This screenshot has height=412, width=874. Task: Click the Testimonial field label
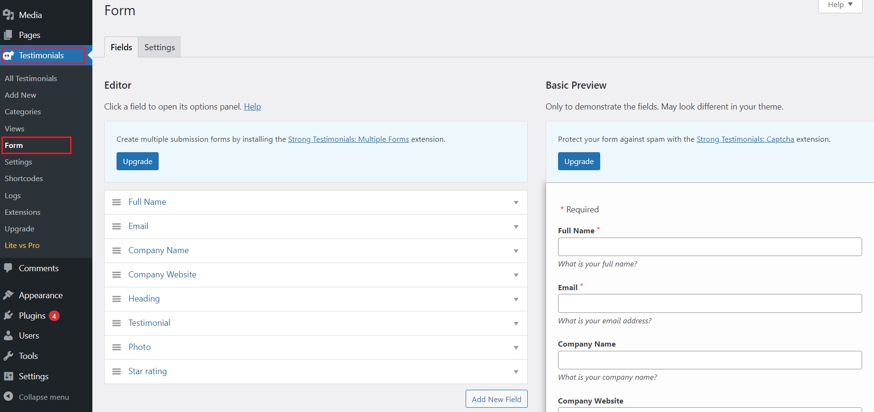149,323
